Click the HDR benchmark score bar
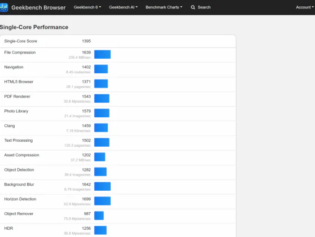 pyautogui.click(x=100, y=230)
